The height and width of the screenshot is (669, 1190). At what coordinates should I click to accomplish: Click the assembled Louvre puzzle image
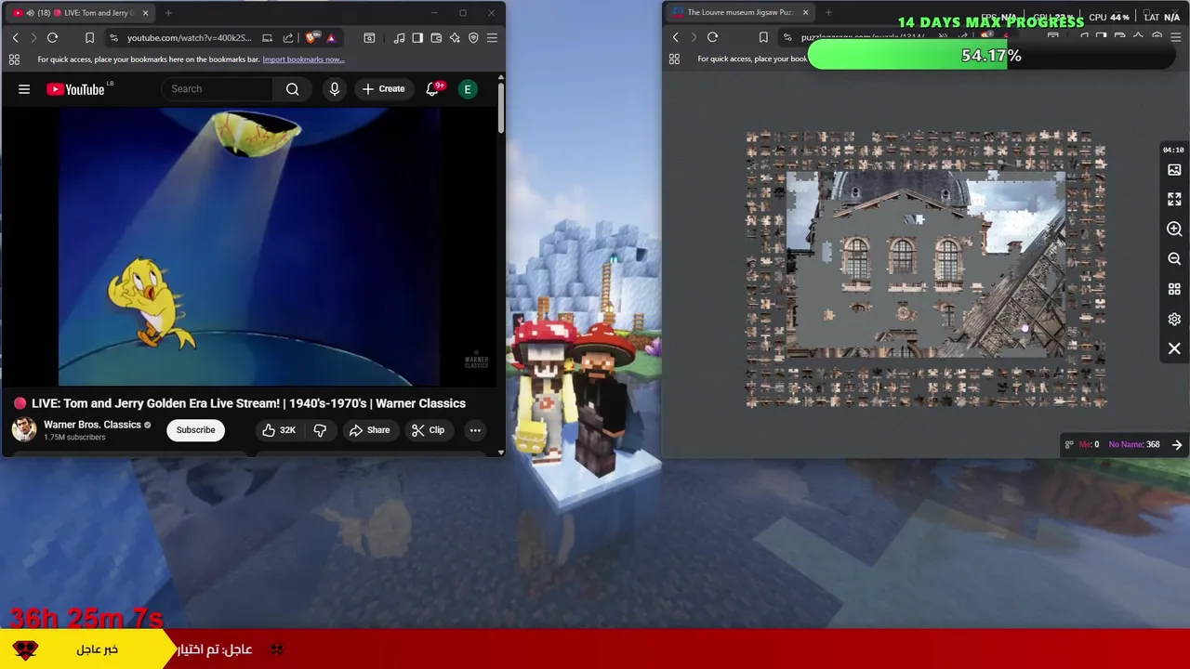tap(925, 264)
